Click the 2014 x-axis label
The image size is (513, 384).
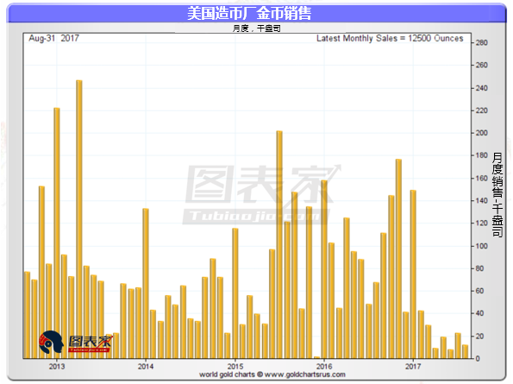click(x=146, y=367)
